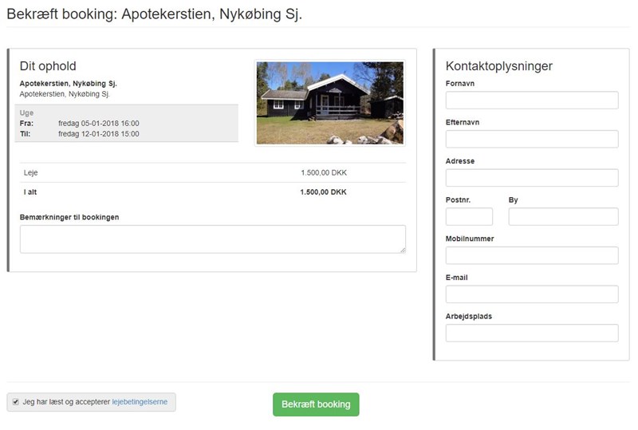This screenshot has width=638, height=430.
Task: Open the summer house photo thumbnail
Action: (330, 103)
